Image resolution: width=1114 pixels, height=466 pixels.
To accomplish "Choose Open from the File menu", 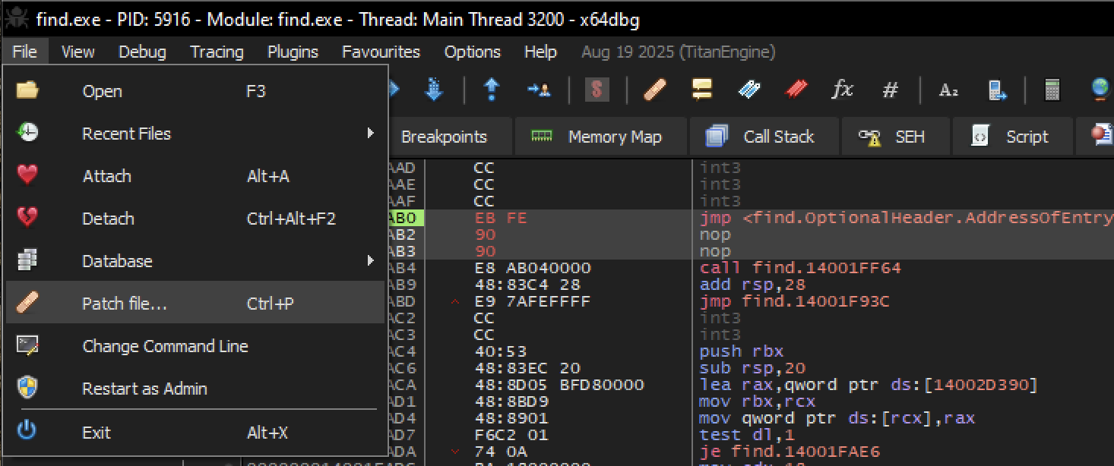I will pyautogui.click(x=195, y=91).
